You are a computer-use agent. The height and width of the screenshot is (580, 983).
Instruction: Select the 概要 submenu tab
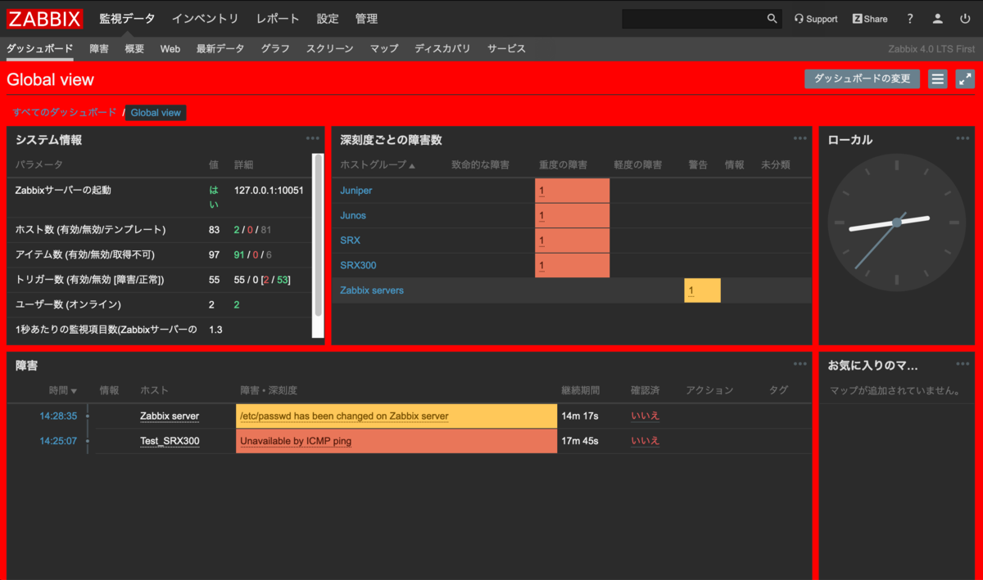134,48
